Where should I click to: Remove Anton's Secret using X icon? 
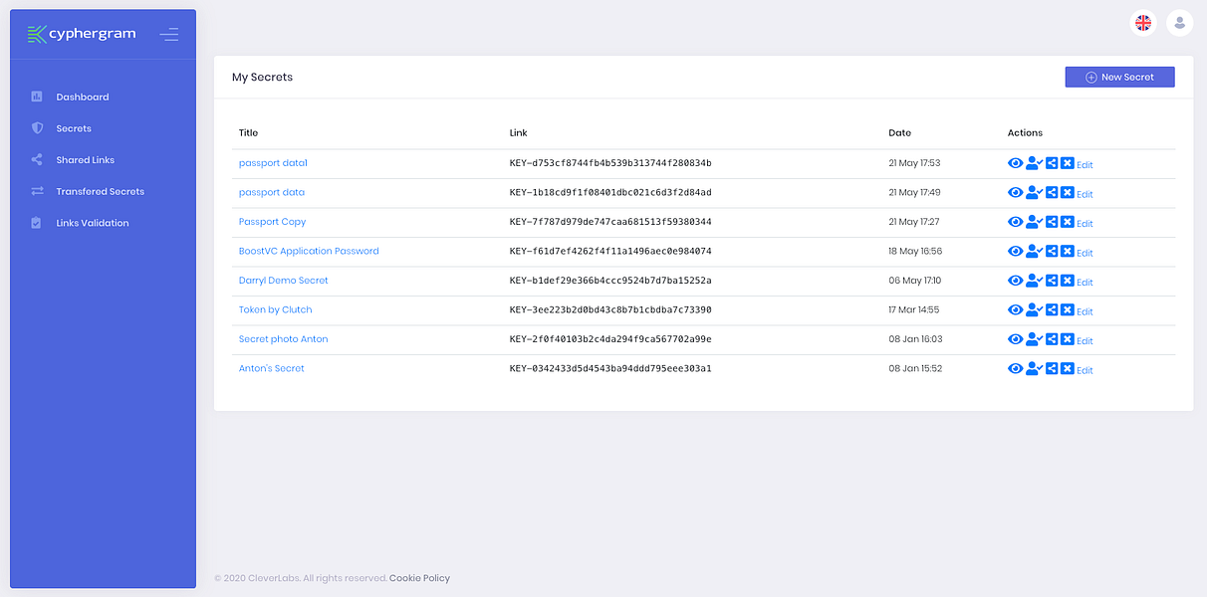(1068, 368)
